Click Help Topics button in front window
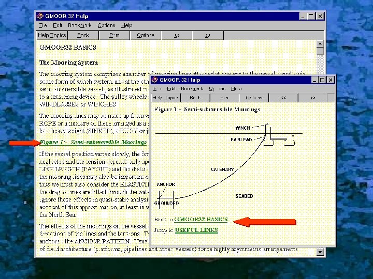 point(166,98)
